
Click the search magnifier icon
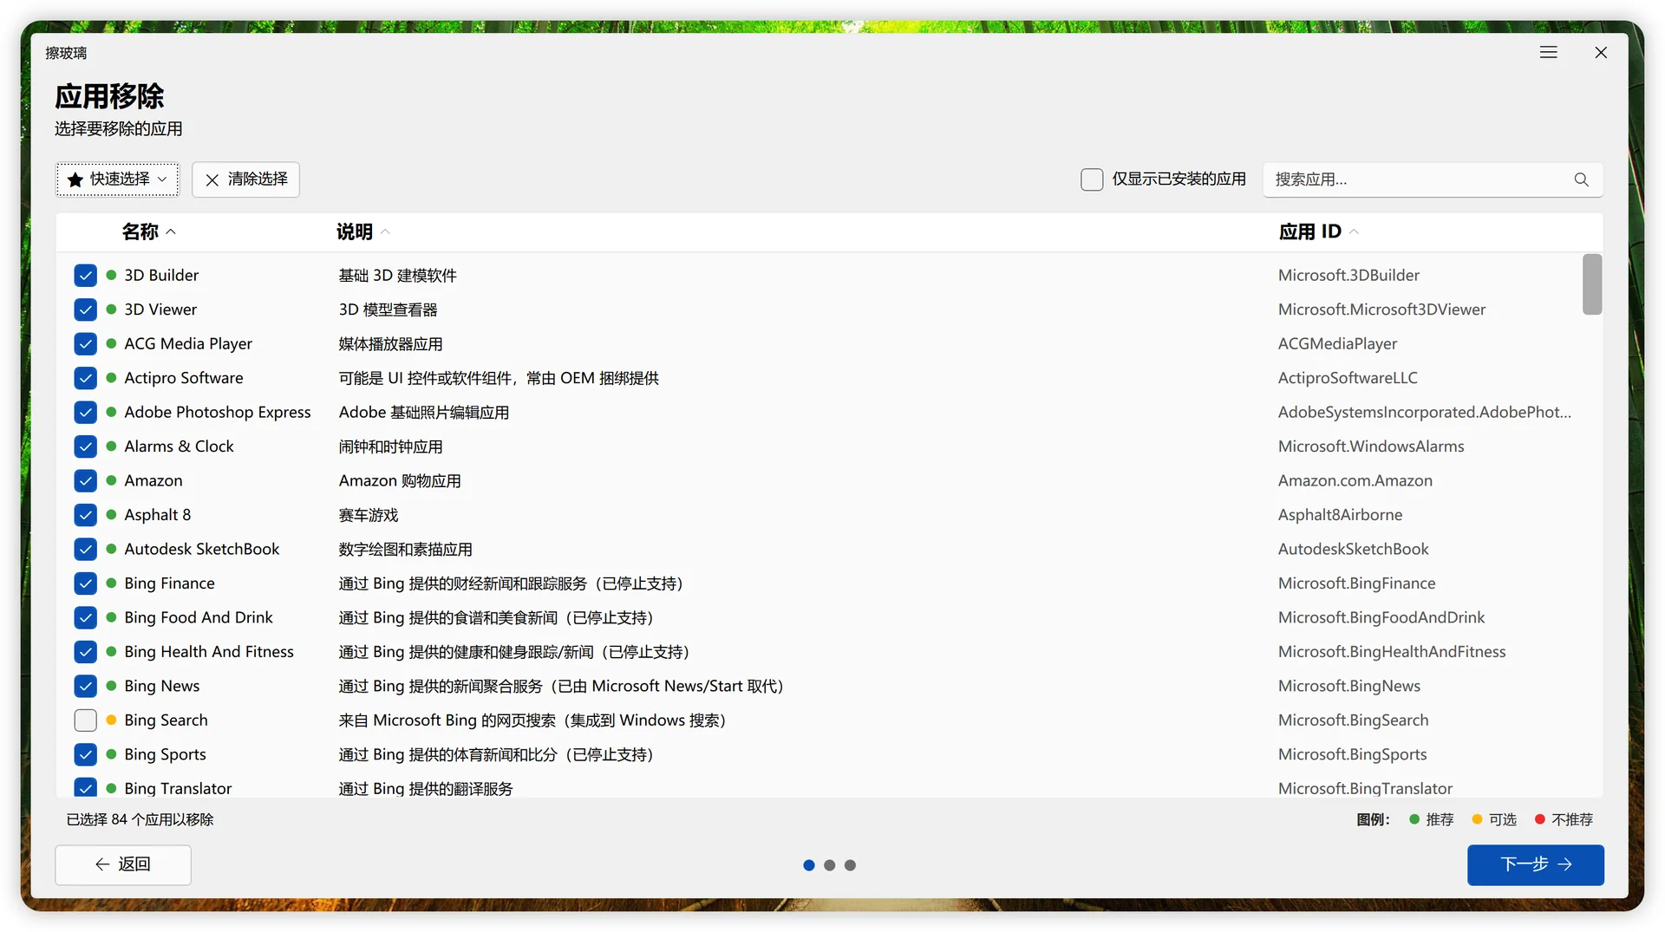(x=1581, y=179)
